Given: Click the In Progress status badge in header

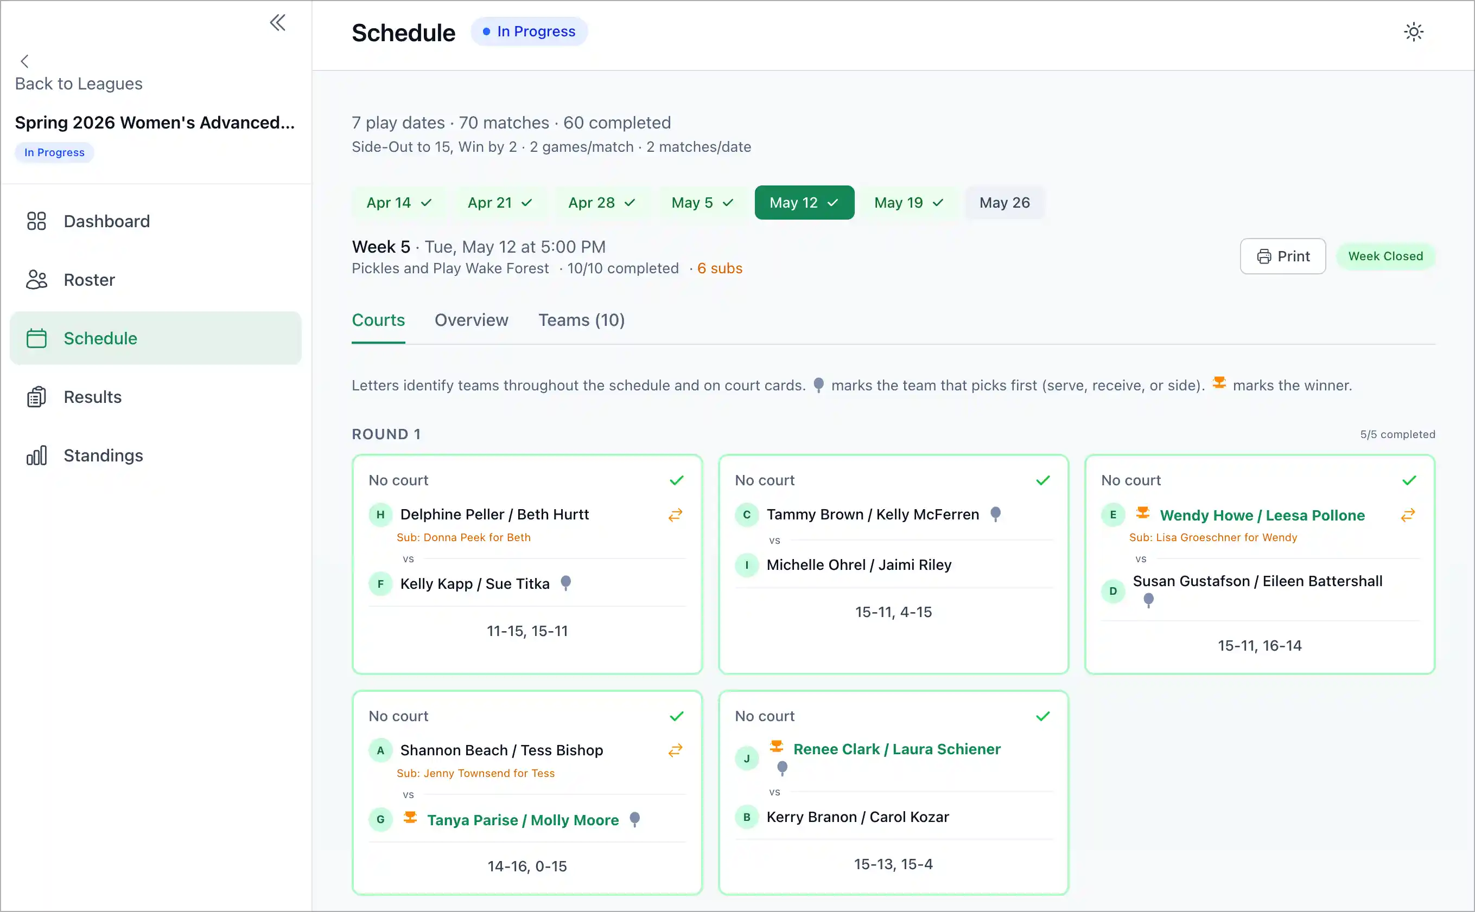Looking at the screenshot, I should click(529, 31).
